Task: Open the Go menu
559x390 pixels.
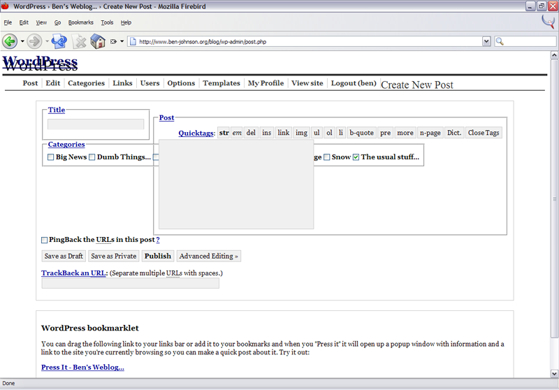Action: pos(57,22)
